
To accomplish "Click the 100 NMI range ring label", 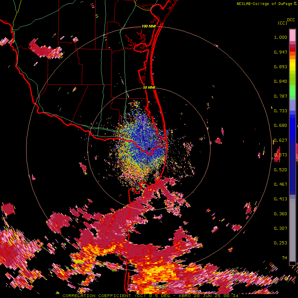I will tap(149, 26).
